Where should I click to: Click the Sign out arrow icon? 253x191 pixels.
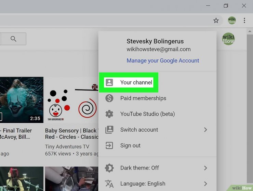109,145
